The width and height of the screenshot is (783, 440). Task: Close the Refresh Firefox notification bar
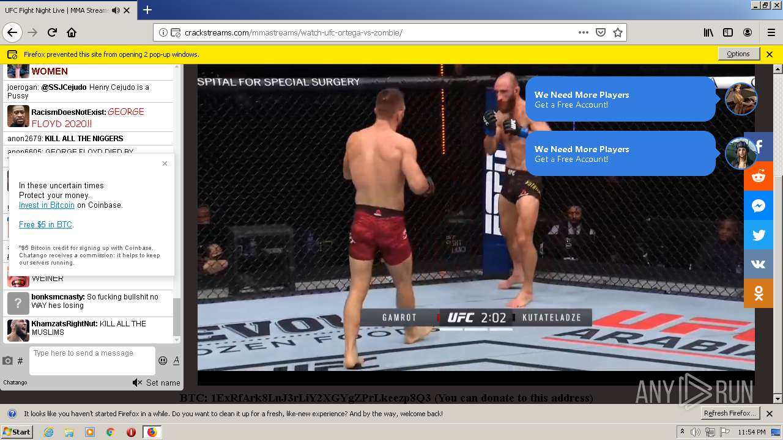[x=770, y=414]
